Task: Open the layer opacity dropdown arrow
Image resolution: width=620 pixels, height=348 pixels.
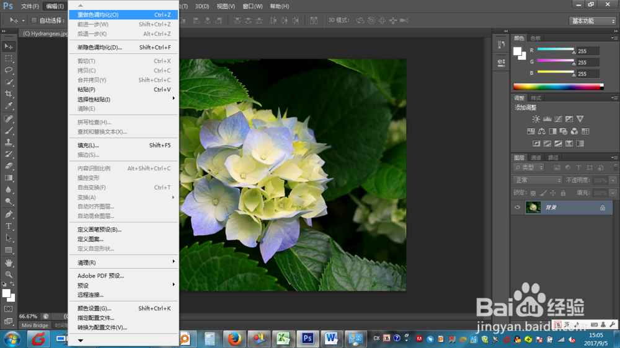Action: [x=613, y=180]
